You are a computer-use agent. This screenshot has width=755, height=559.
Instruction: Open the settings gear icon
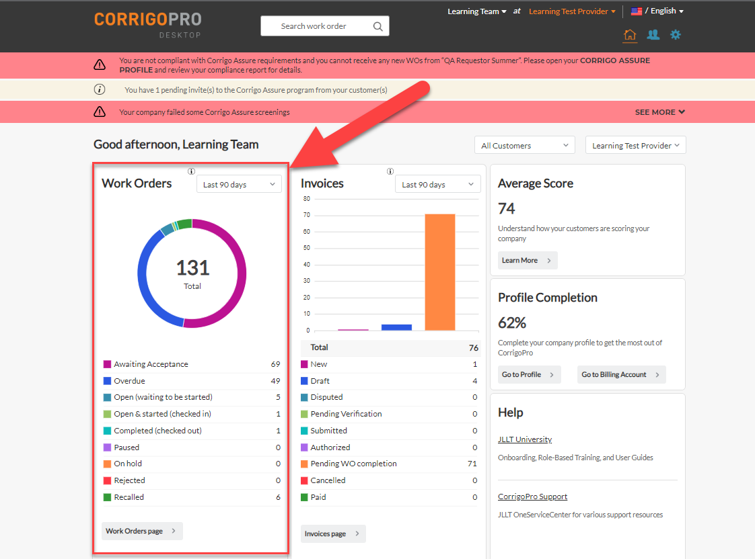(676, 35)
